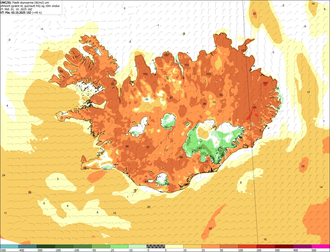Click the dark red 200 to 300 legend swatch

pos(266,247)
